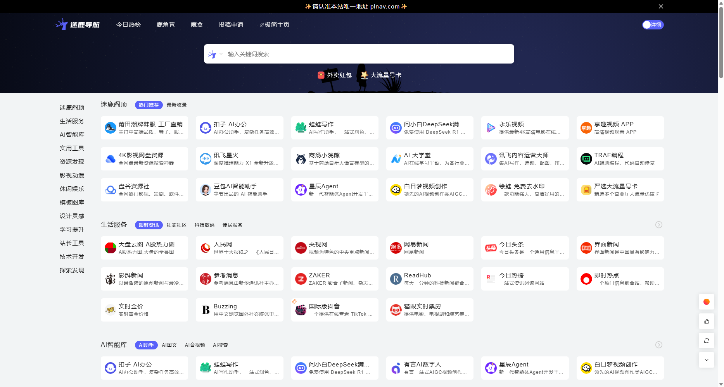
Task: Jump to 资源发现 in sidebar
Action: click(x=72, y=162)
